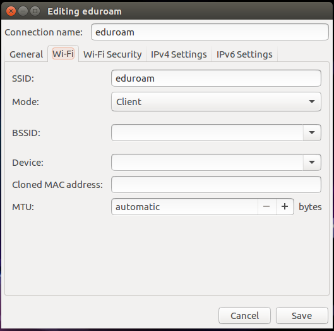The image size is (334, 331).
Task: Click inside the Device entry field
Action: [207, 162]
